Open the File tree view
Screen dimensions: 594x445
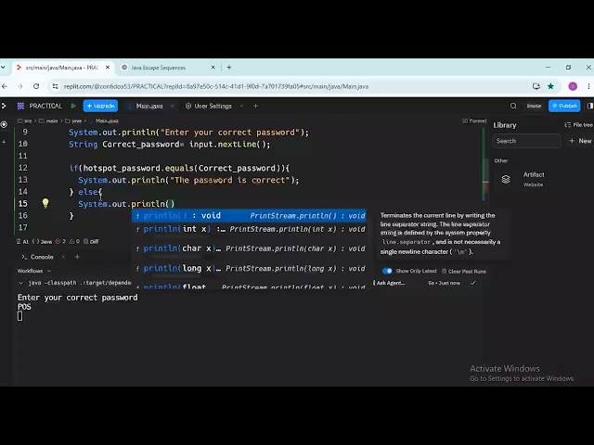tap(578, 125)
